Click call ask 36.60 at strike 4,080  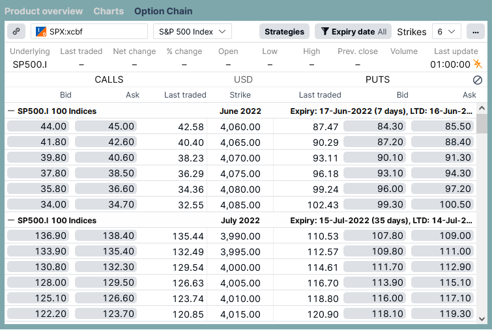click(106, 189)
